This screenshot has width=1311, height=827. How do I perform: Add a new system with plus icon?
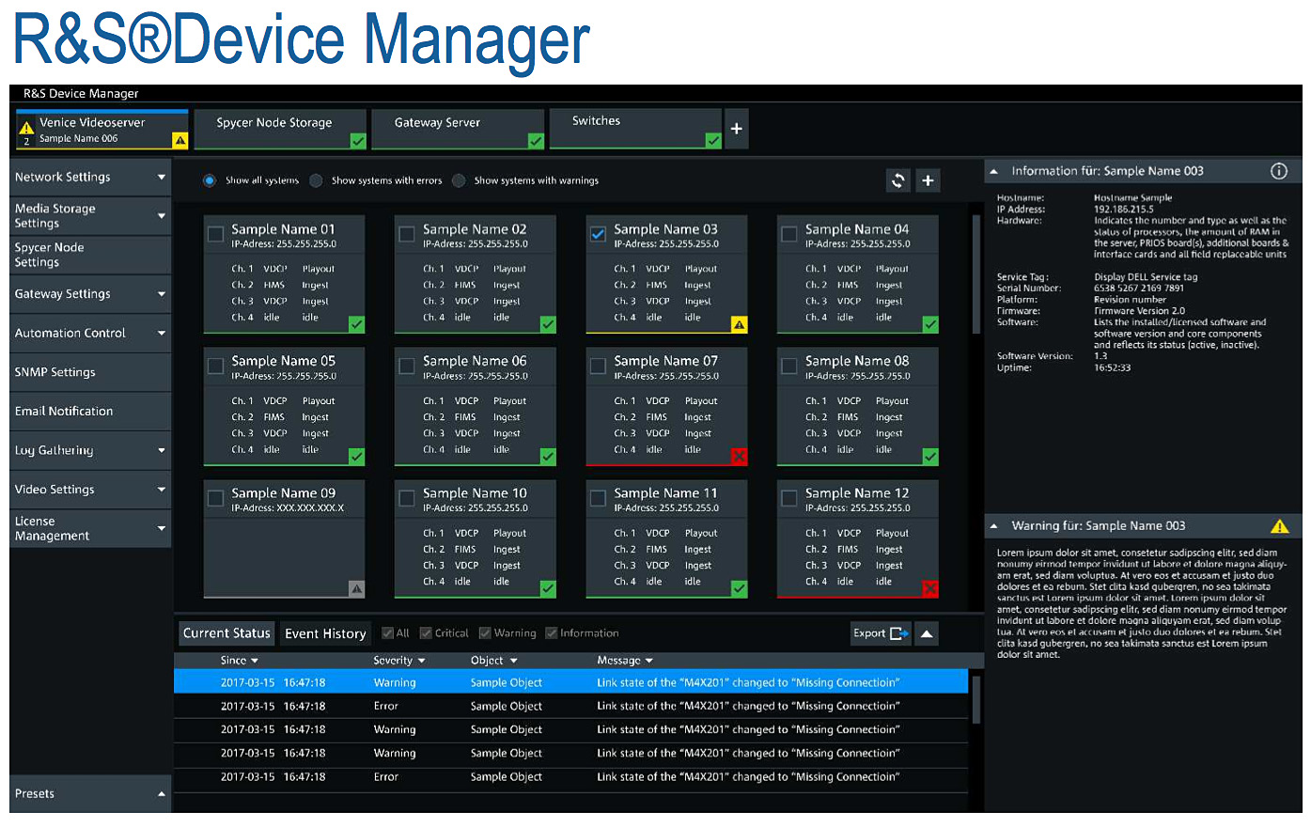928,180
